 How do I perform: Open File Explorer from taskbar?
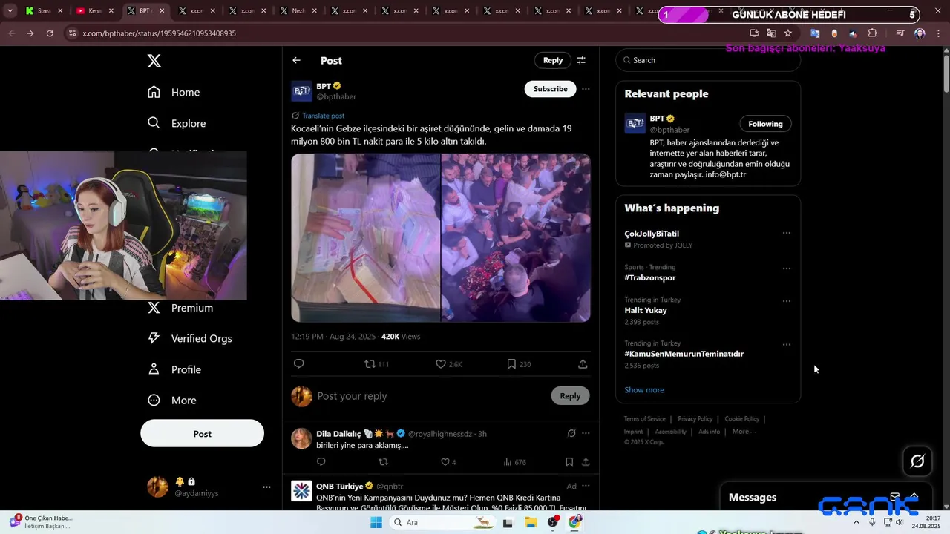click(x=531, y=522)
